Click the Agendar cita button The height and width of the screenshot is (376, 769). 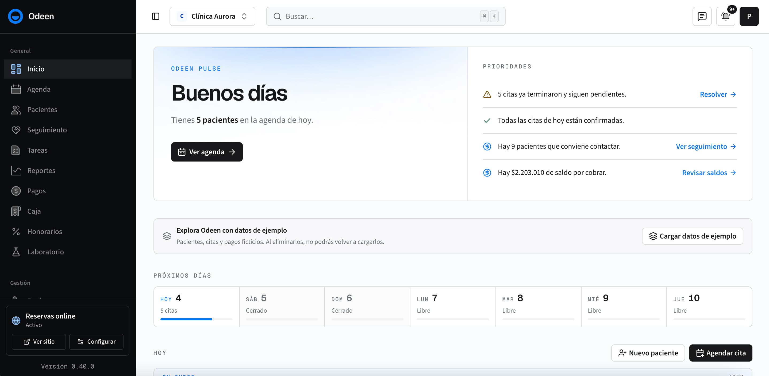tap(720, 353)
